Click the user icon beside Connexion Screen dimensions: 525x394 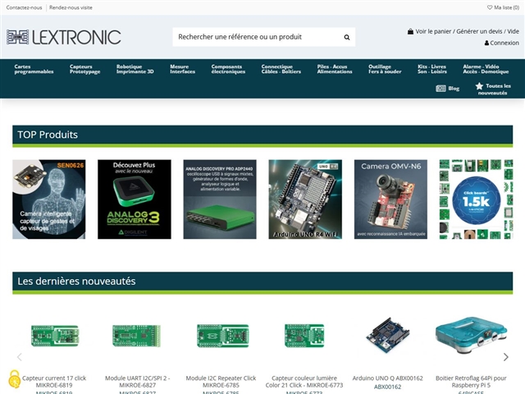pyautogui.click(x=486, y=43)
